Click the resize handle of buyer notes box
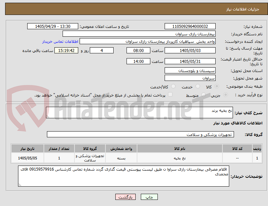 coord(20,185)
